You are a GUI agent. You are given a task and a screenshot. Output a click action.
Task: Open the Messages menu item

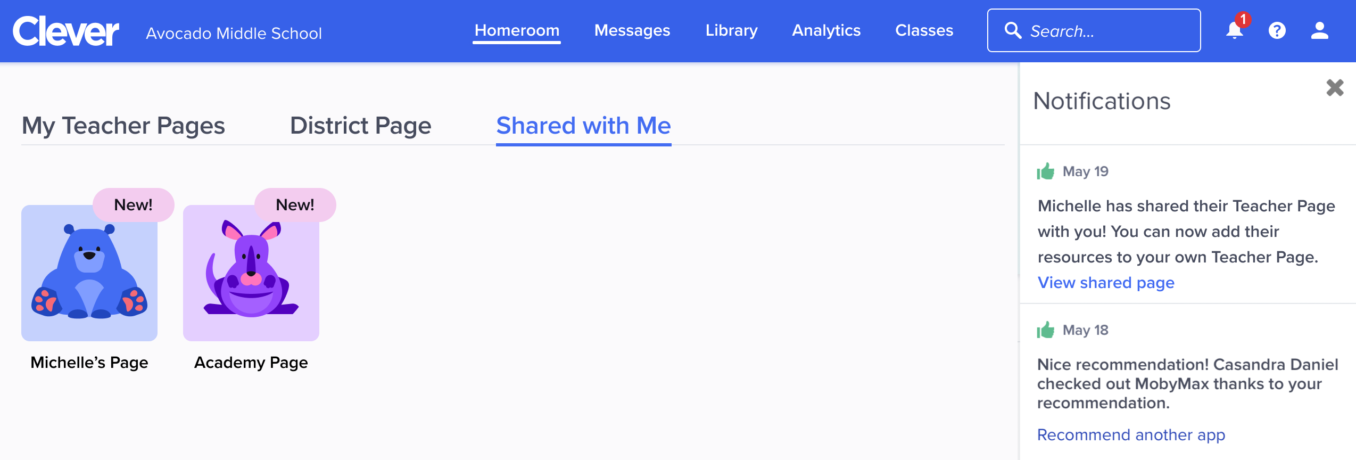click(x=632, y=30)
